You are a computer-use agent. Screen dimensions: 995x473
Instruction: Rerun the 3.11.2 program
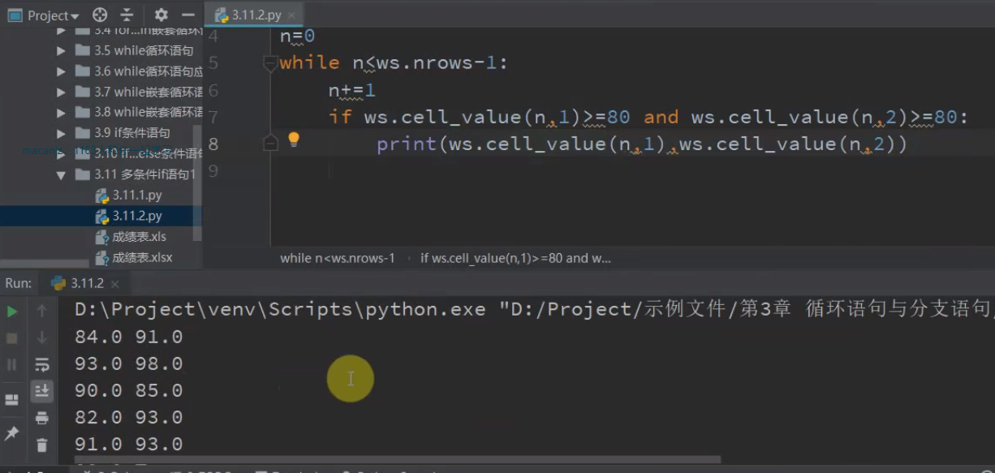(11, 311)
